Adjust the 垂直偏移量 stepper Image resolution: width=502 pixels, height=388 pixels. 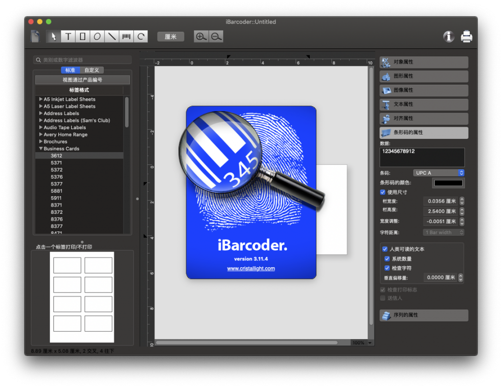[x=461, y=277]
